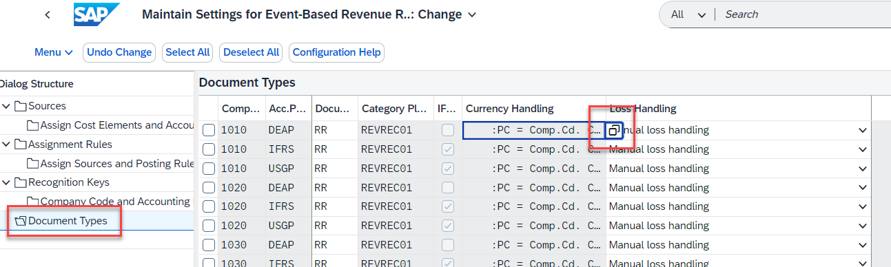891x267 pixels.
Task: Click the Comp... column header
Action: pyautogui.click(x=241, y=108)
